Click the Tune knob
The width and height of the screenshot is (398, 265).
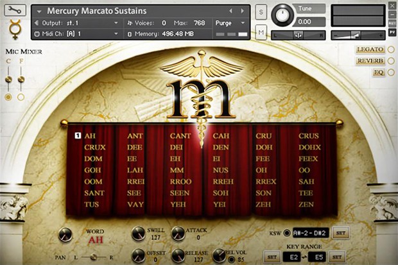pos(282,15)
